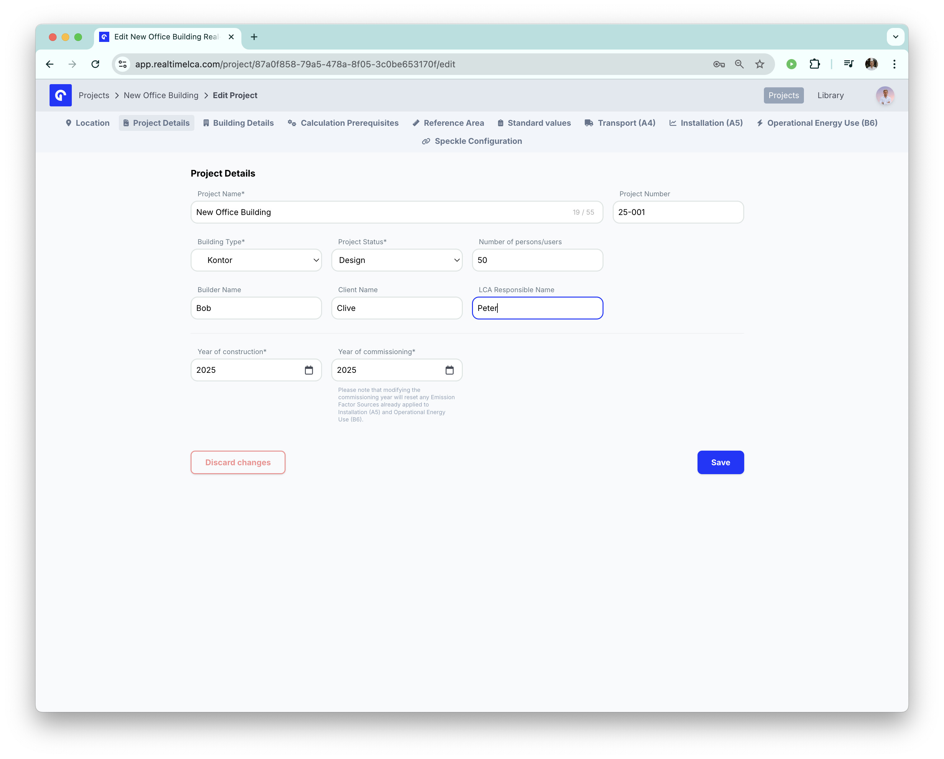Open the Speckle Configuration tab

472,141
